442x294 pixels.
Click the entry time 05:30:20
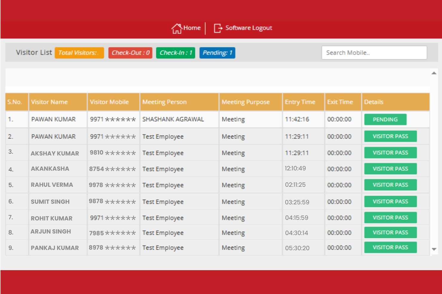coord(297,248)
